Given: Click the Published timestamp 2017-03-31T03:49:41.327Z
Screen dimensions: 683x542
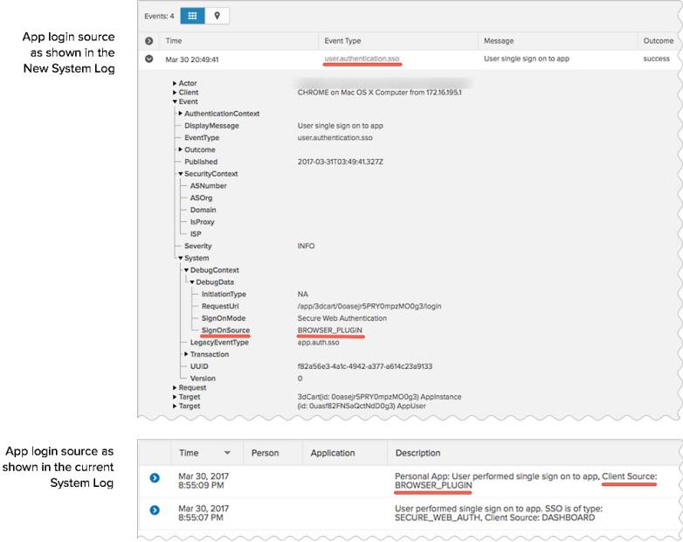Looking at the screenshot, I should 341,162.
